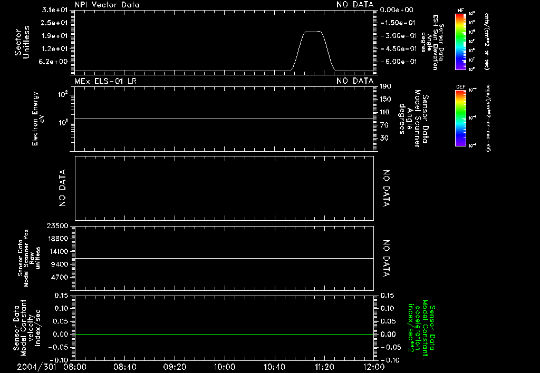Image resolution: width=540 pixels, height=373 pixels.
Task: Click the '150' scanner angle tick label
Action: coord(385,99)
